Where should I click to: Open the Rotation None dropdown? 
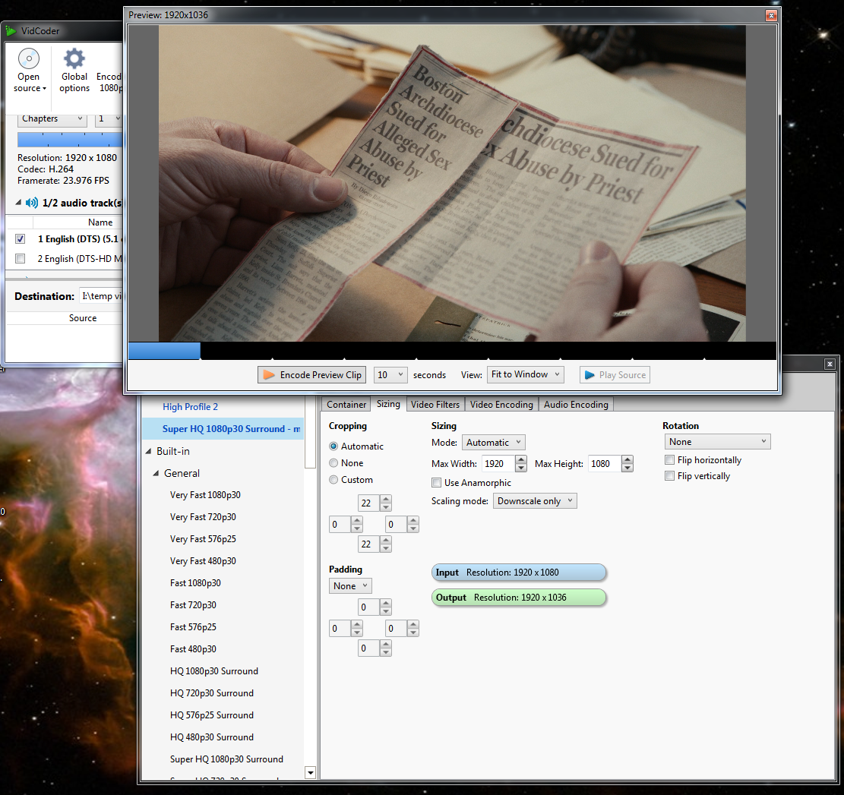click(x=717, y=442)
